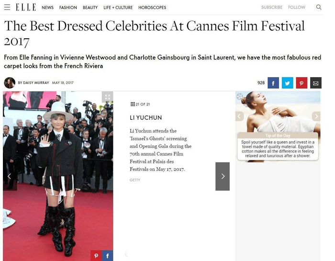Open the Fashion menu item
The width and height of the screenshot is (335, 261).
(68, 8)
